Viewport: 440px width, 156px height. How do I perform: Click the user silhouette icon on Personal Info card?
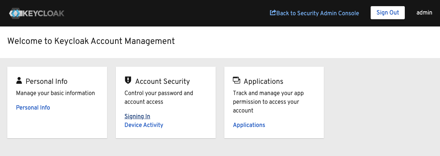pyautogui.click(x=19, y=80)
